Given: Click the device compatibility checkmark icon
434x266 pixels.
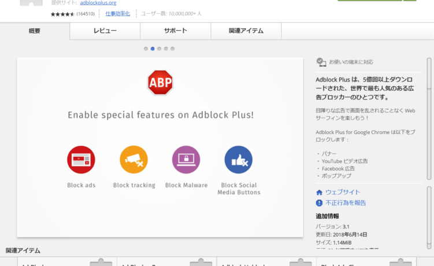Looking at the screenshot, I should (x=321, y=62).
